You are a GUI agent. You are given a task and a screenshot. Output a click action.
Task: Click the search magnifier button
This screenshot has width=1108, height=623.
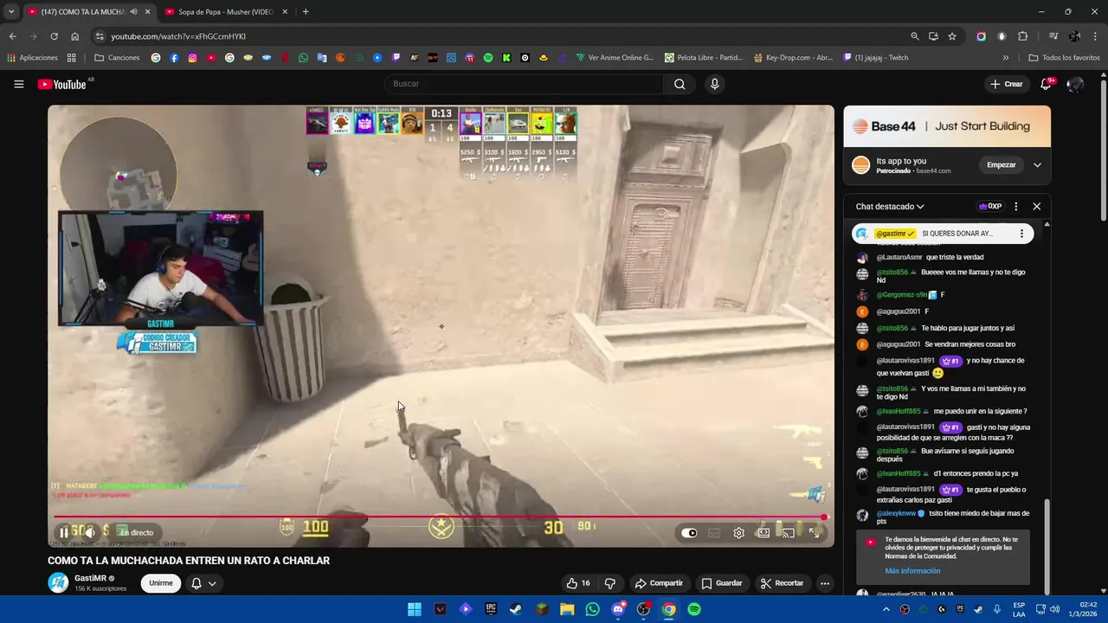pos(680,84)
